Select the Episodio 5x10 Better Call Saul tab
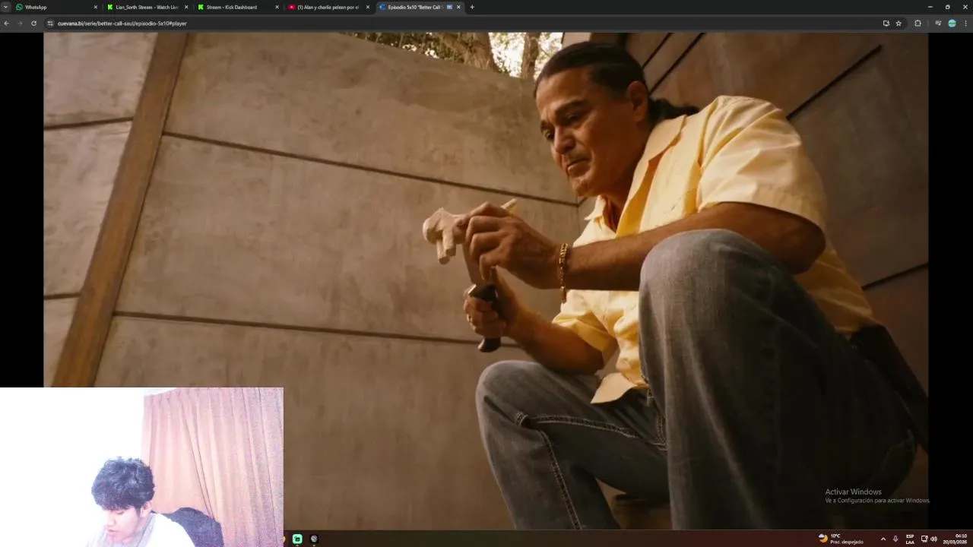This screenshot has width=973, height=547. coord(419,7)
